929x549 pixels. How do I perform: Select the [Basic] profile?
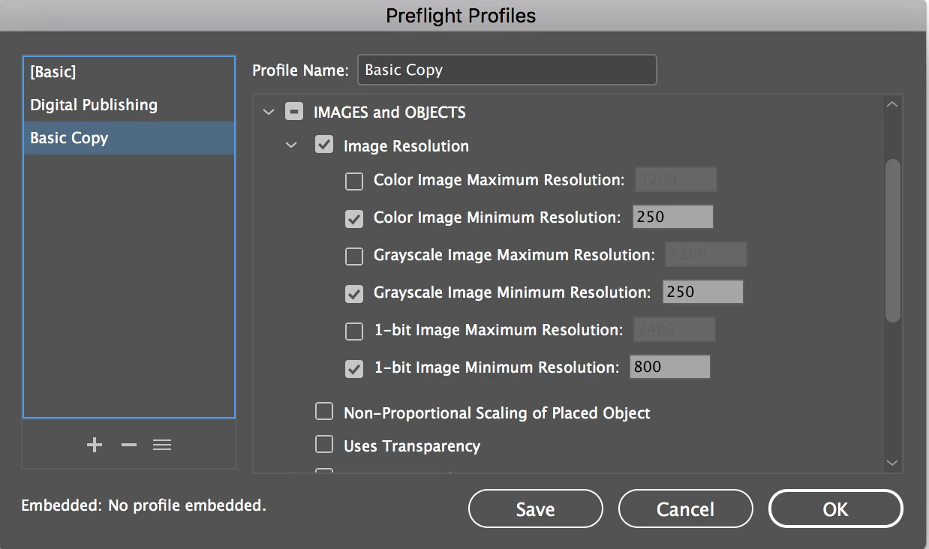pyautogui.click(x=53, y=72)
